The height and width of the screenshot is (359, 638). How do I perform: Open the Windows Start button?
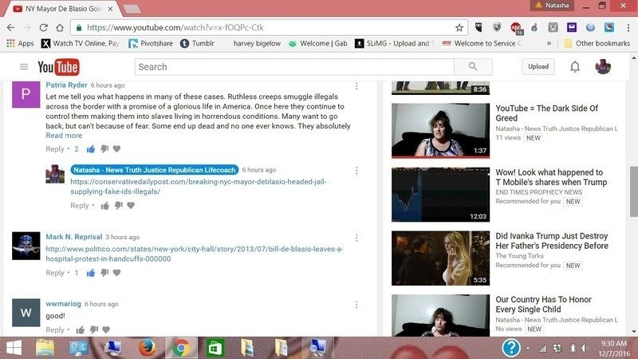(14, 348)
